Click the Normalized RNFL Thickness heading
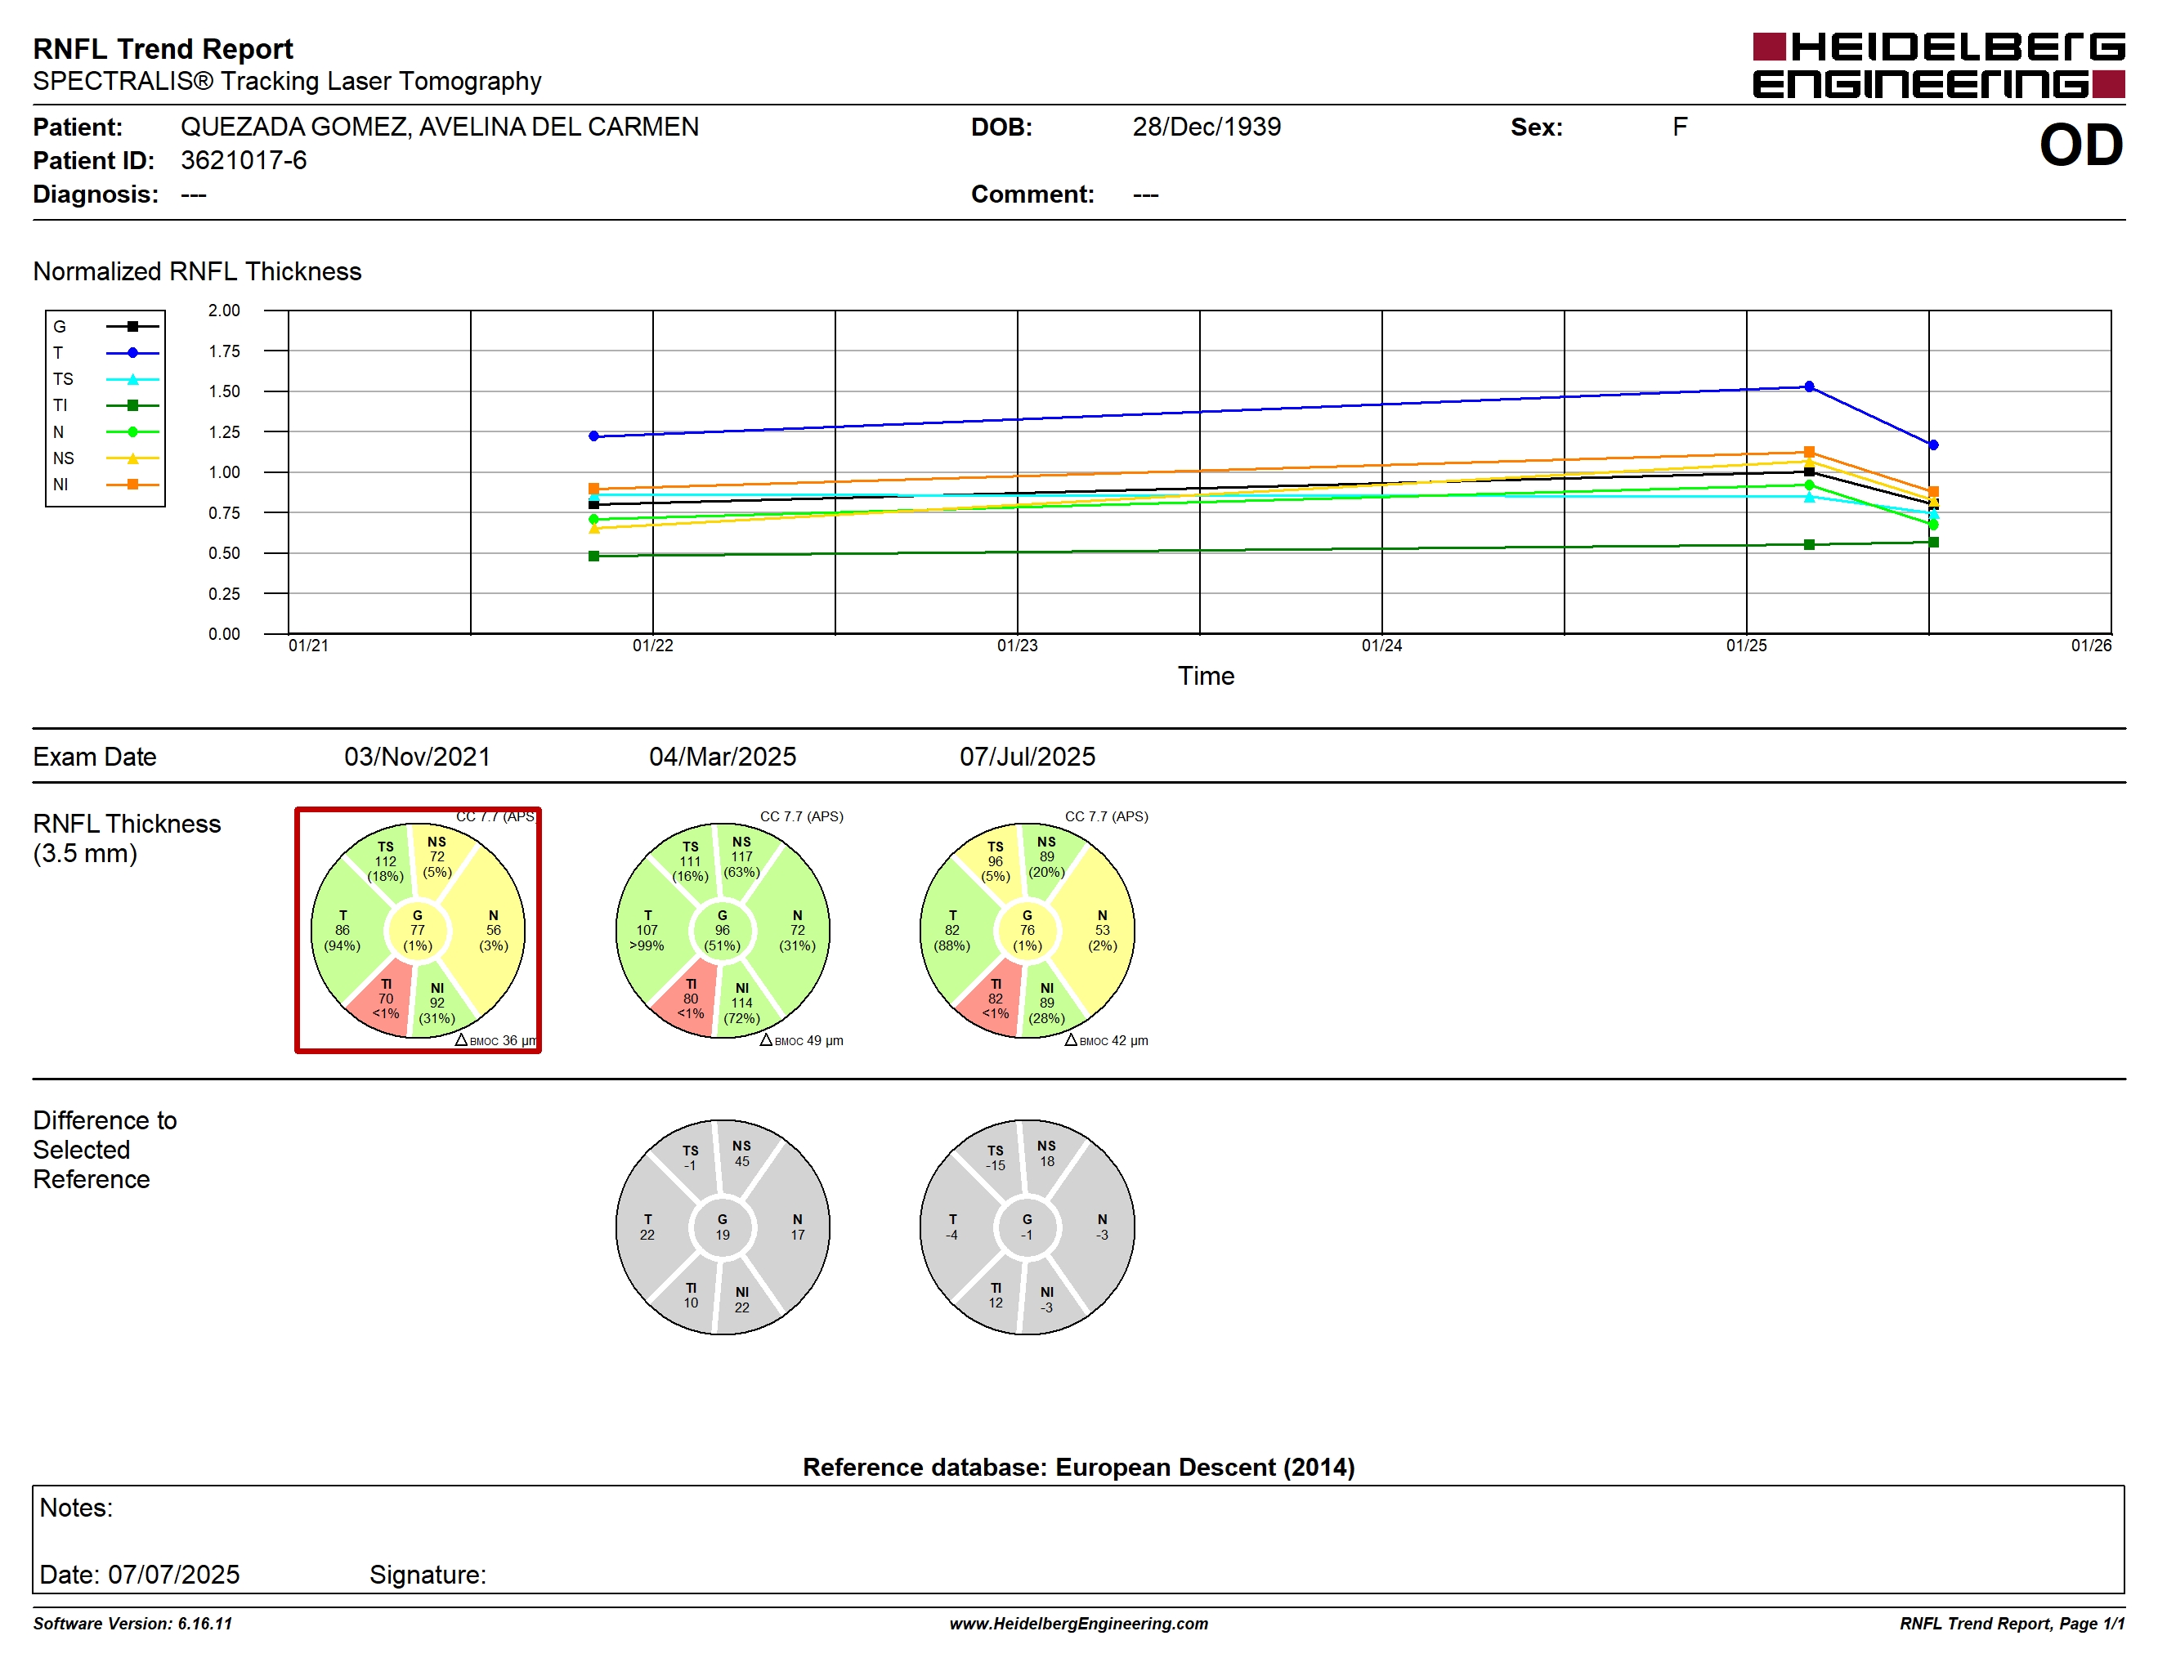Screen dimensions: 2158x1667 coord(197,271)
